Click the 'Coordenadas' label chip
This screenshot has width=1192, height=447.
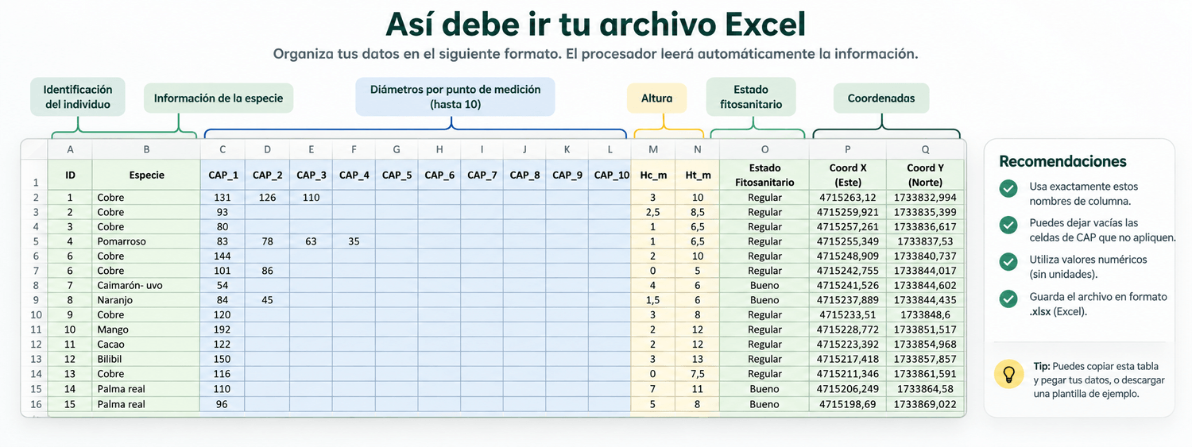tap(881, 98)
